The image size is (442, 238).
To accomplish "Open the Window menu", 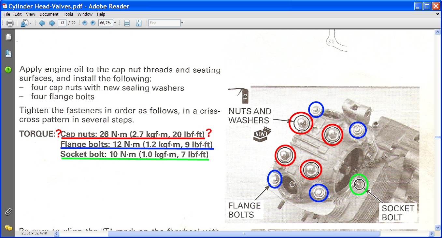I will pyautogui.click(x=85, y=14).
